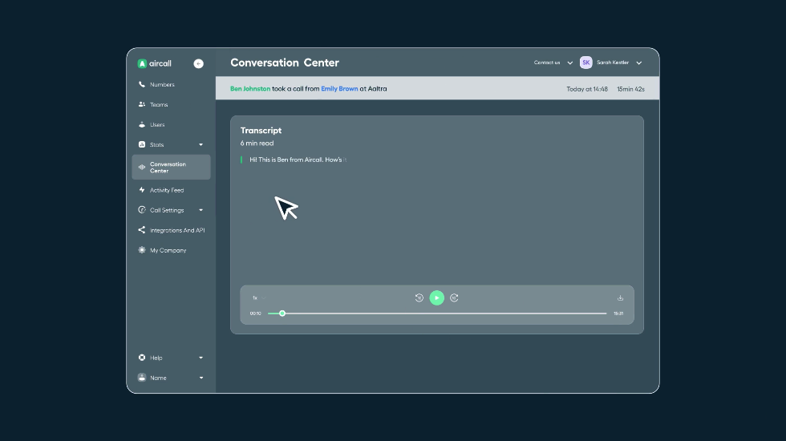Click the Help lifebuoy icon
This screenshot has height=441, width=786.
click(x=142, y=358)
